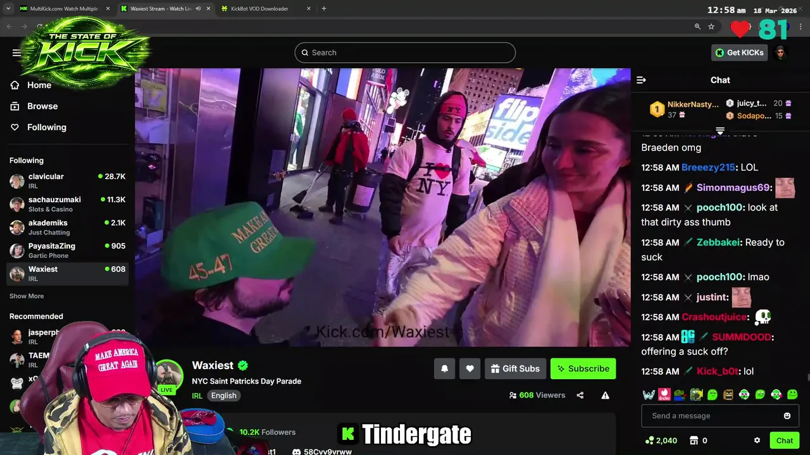Click the Send a message field
The height and width of the screenshot is (455, 810).
[x=720, y=416]
